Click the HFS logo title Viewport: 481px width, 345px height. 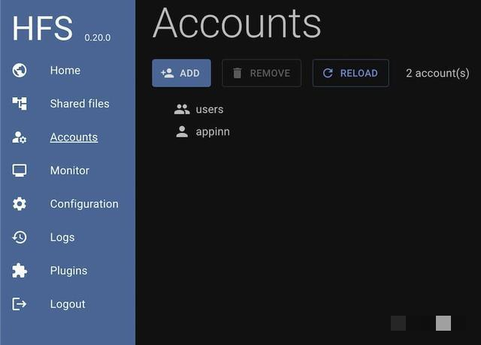pyautogui.click(x=43, y=28)
